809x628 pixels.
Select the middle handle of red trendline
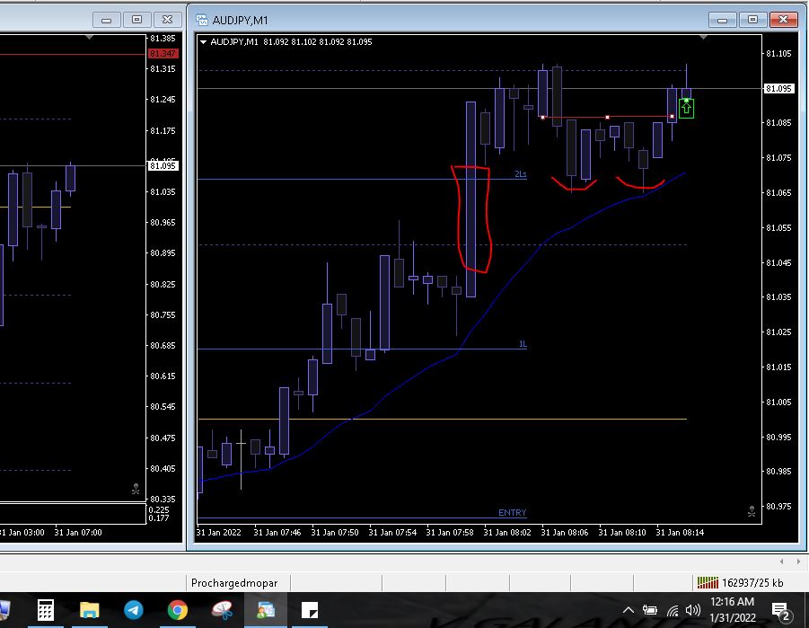[x=607, y=117]
